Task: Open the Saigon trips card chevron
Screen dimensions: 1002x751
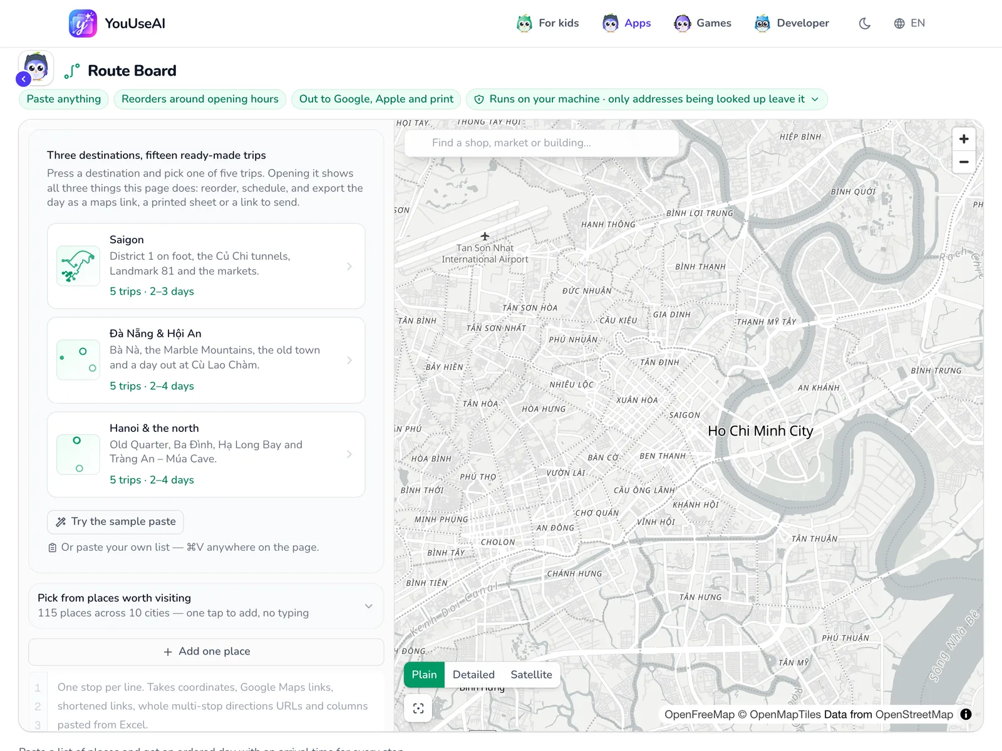Action: (349, 266)
